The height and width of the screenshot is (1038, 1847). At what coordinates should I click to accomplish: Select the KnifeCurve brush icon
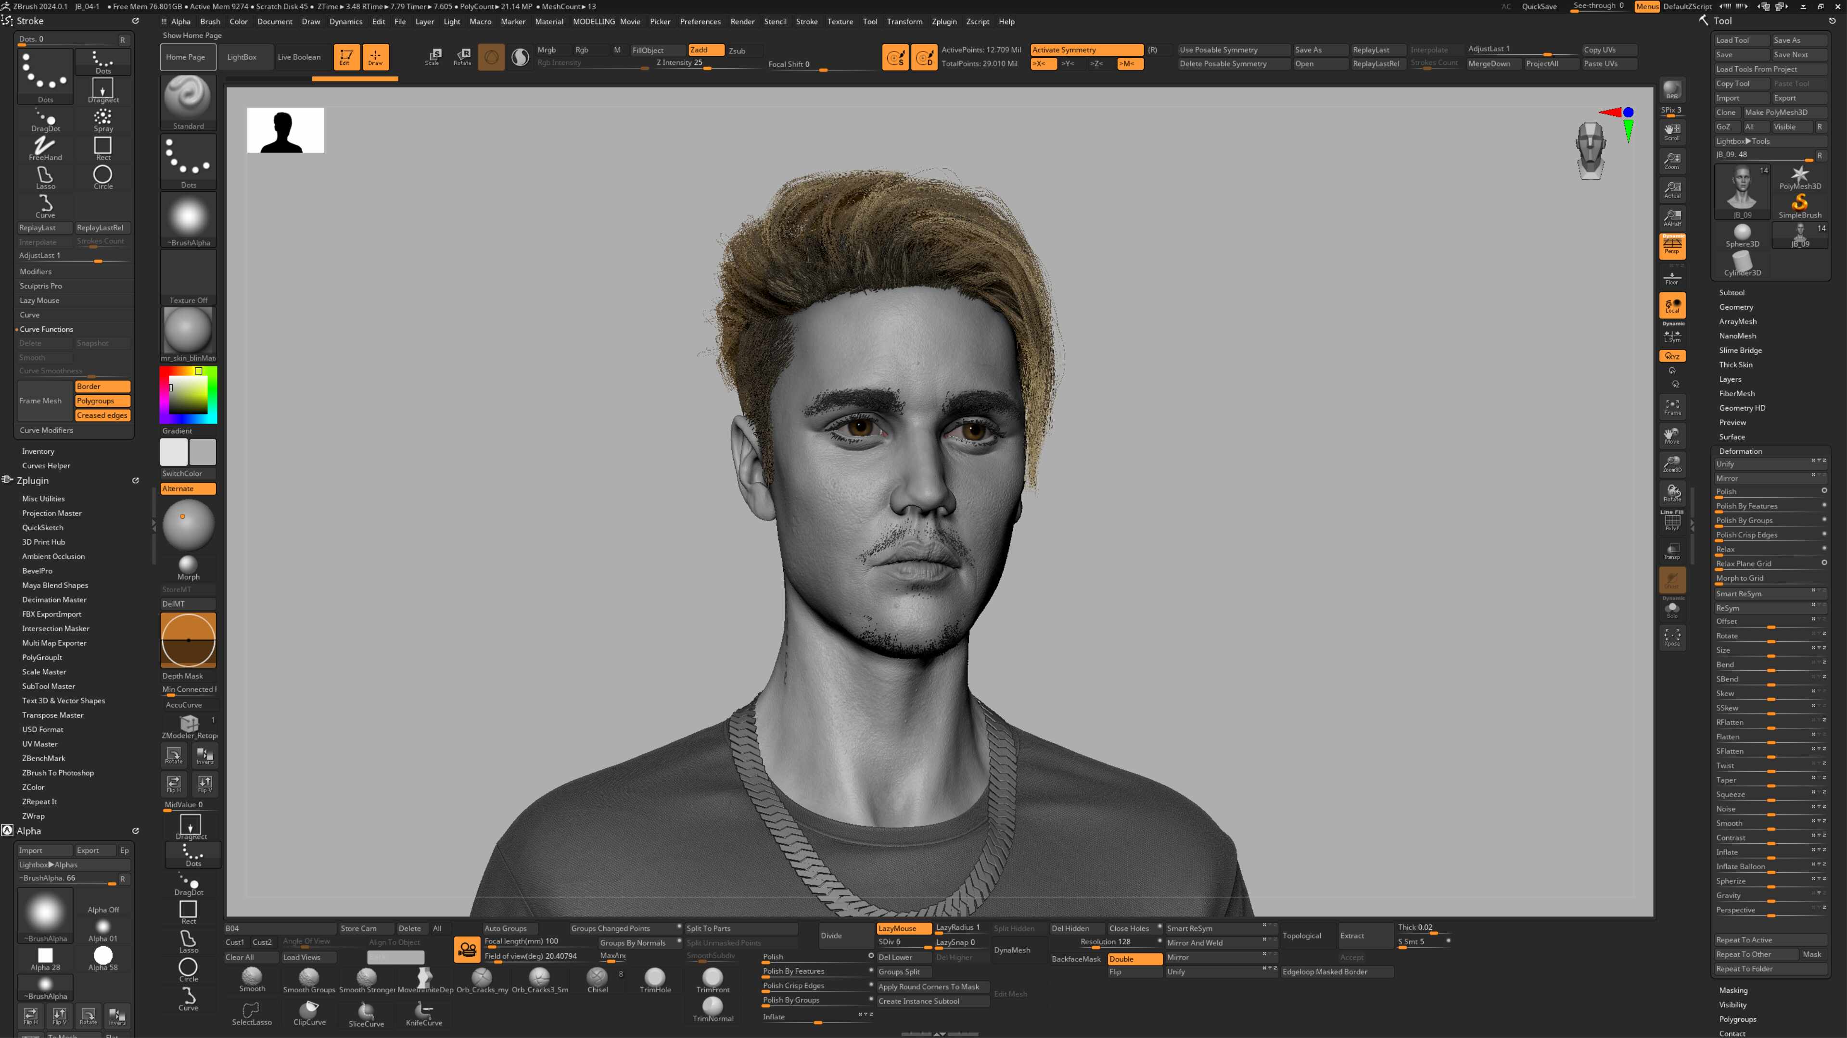[424, 1013]
